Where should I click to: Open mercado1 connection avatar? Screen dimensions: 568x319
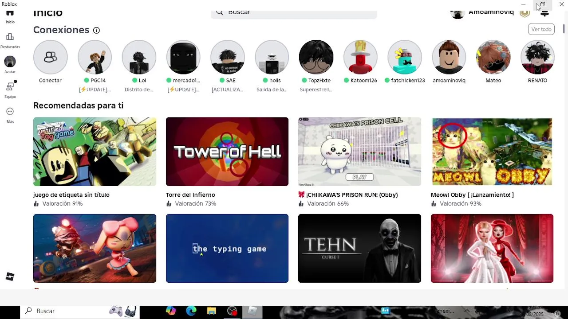point(183,57)
